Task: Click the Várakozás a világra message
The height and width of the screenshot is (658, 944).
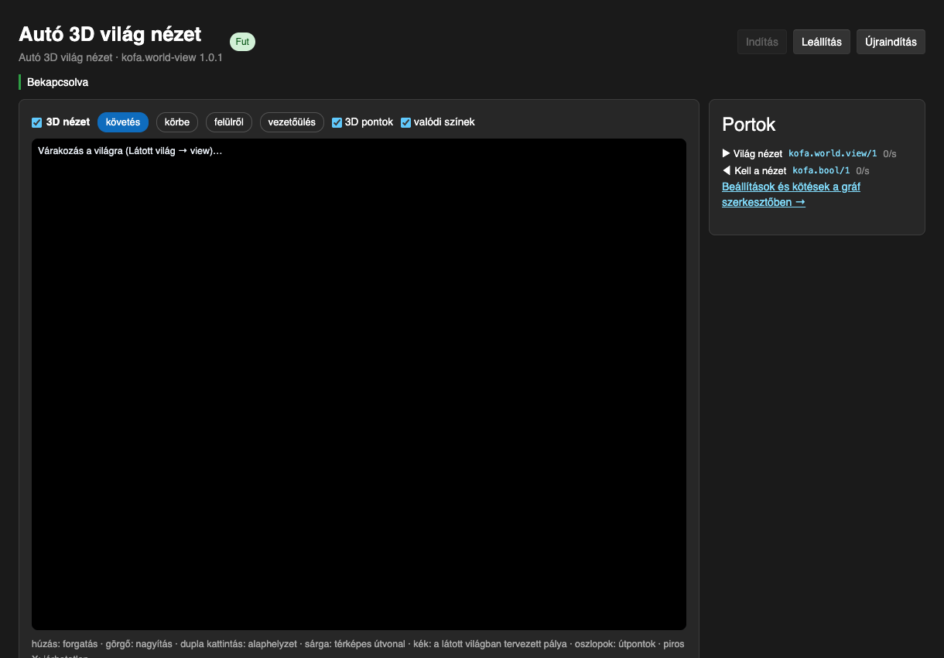Action: [130, 150]
